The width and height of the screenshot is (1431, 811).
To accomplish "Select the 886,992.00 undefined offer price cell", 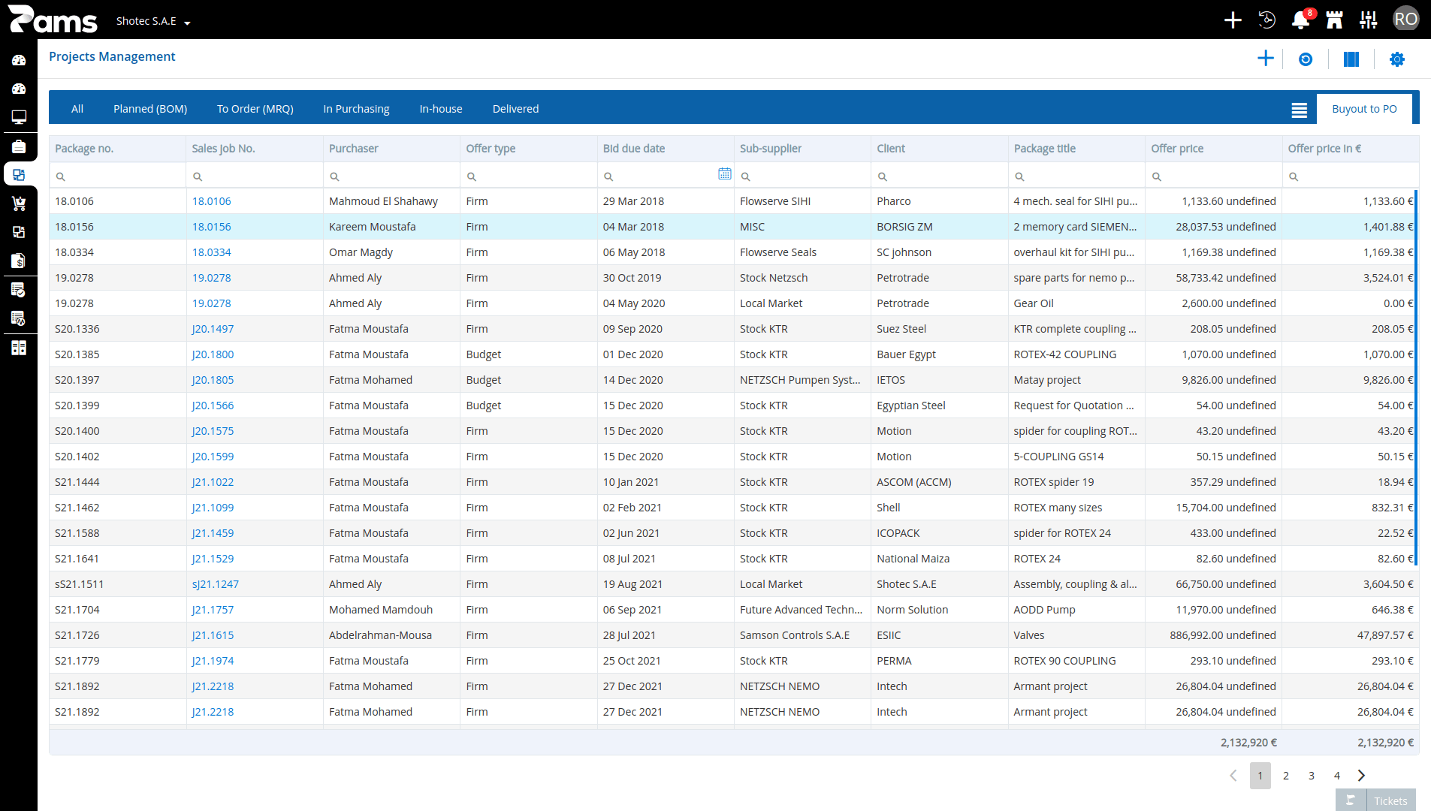I will 1213,635.
